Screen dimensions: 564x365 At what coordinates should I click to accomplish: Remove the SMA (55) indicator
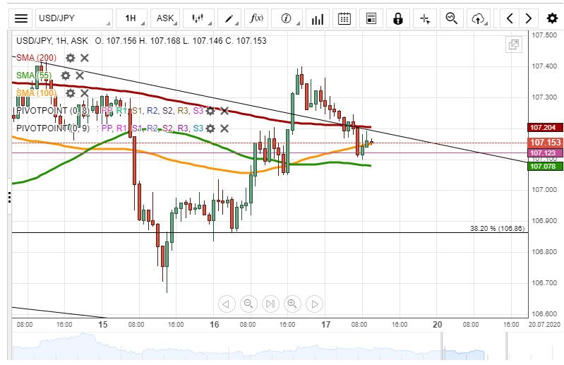click(x=80, y=76)
